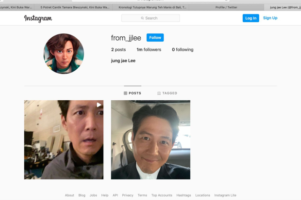Open the Sign Up link

pos(270,18)
